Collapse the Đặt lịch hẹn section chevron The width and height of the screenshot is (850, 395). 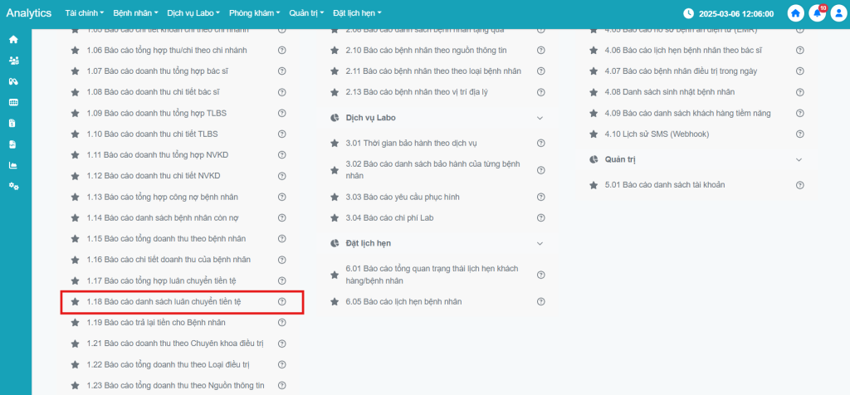pos(540,244)
